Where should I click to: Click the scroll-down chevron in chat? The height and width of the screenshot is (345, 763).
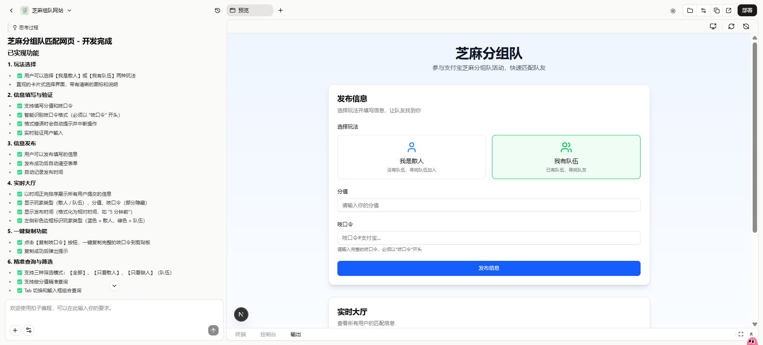[x=114, y=286]
